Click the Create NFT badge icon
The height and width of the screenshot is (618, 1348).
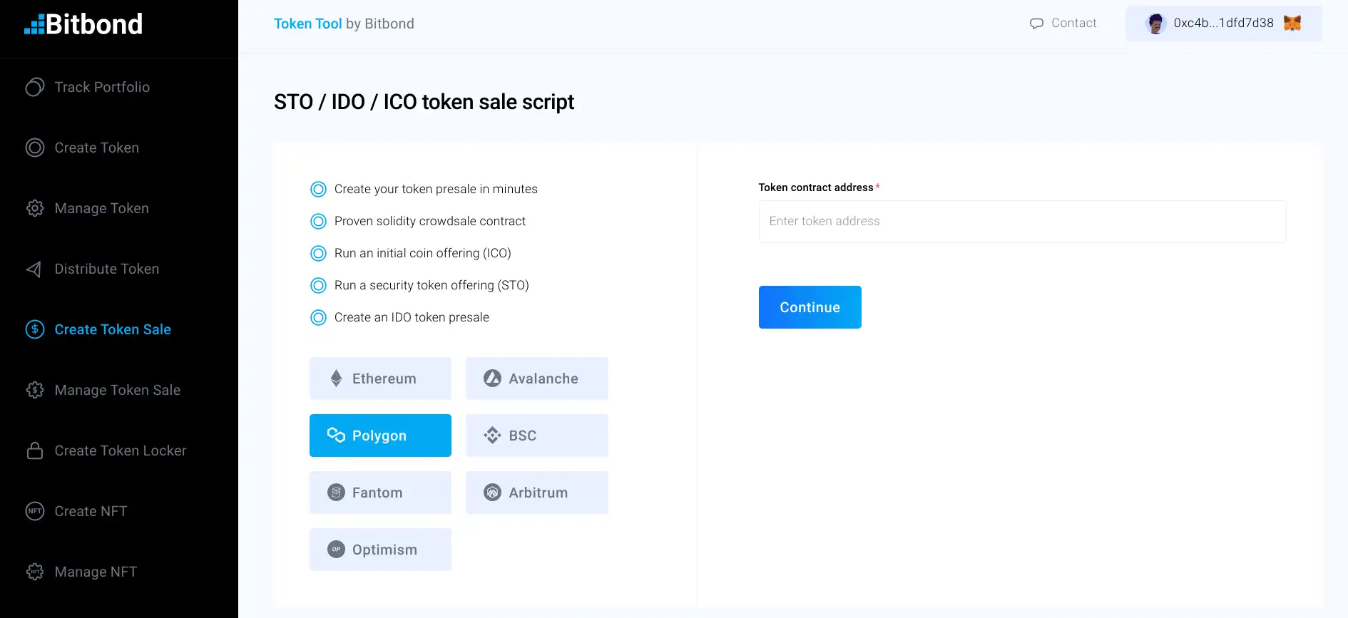click(x=35, y=511)
